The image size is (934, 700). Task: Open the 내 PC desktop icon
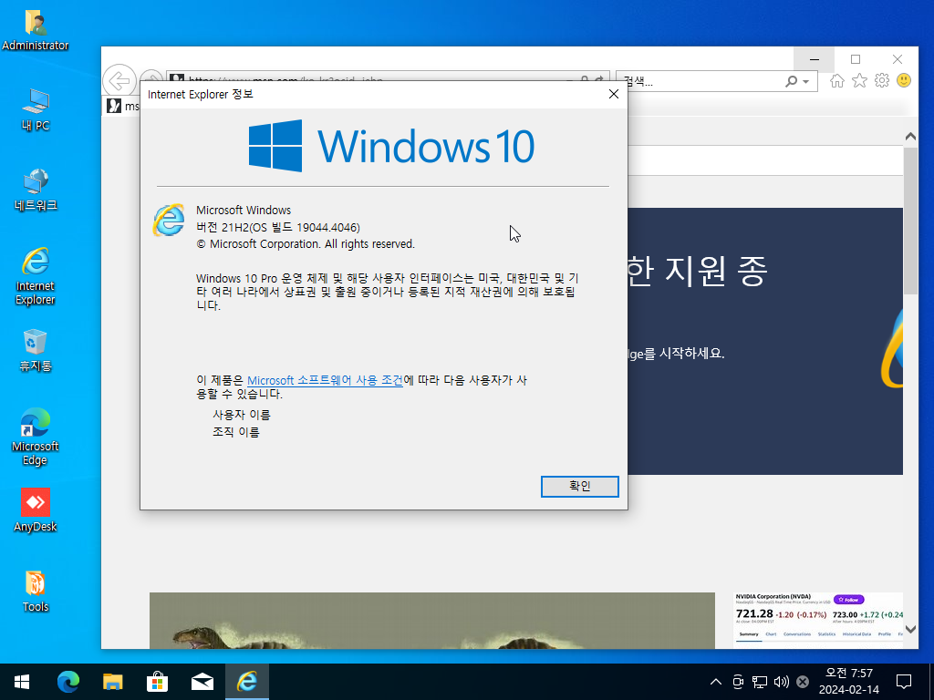[36, 110]
